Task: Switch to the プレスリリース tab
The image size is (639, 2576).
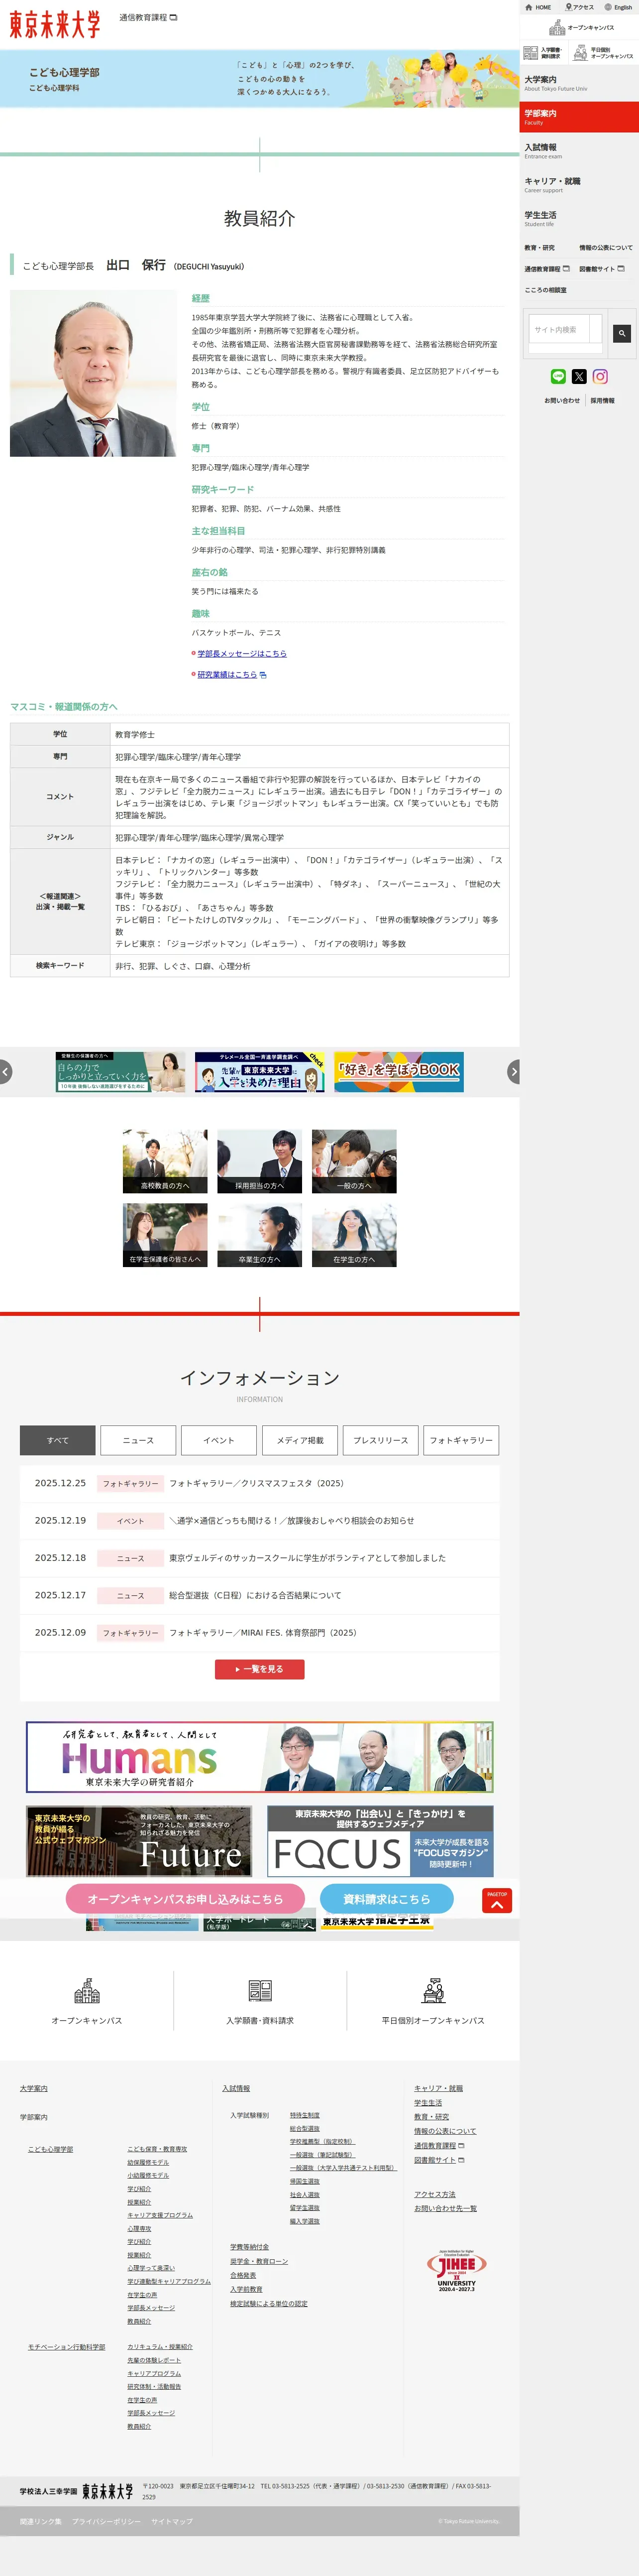Action: [380, 1440]
